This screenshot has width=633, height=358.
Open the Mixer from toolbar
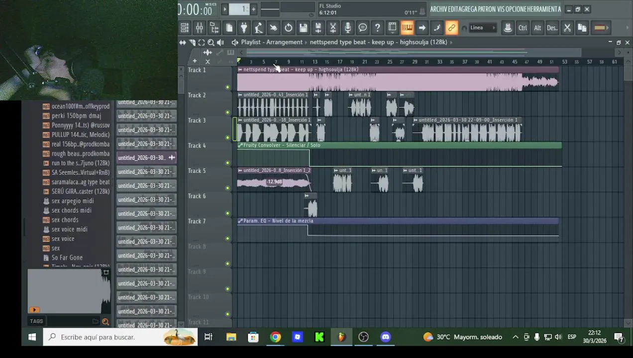click(200, 28)
